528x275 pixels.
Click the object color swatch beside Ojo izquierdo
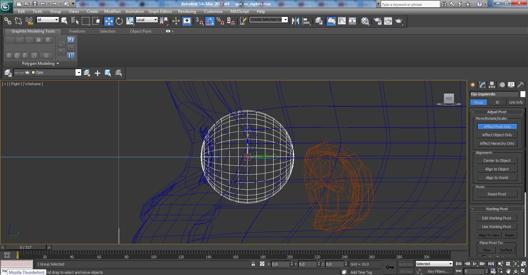click(523, 94)
